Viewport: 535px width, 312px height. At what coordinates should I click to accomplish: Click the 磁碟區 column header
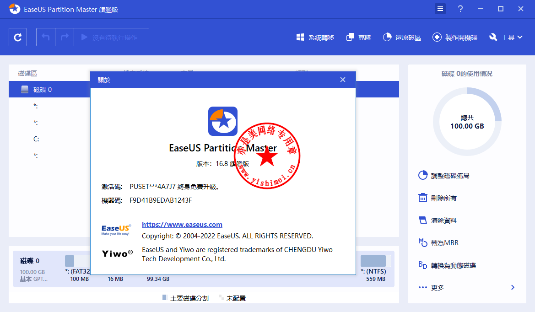point(27,73)
